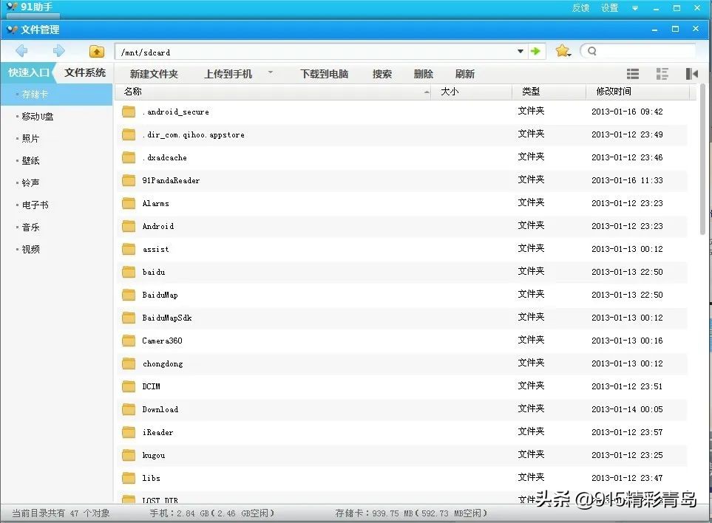Click 搜索 toolbar button
Image resolution: width=712 pixels, height=523 pixels.
[382, 74]
